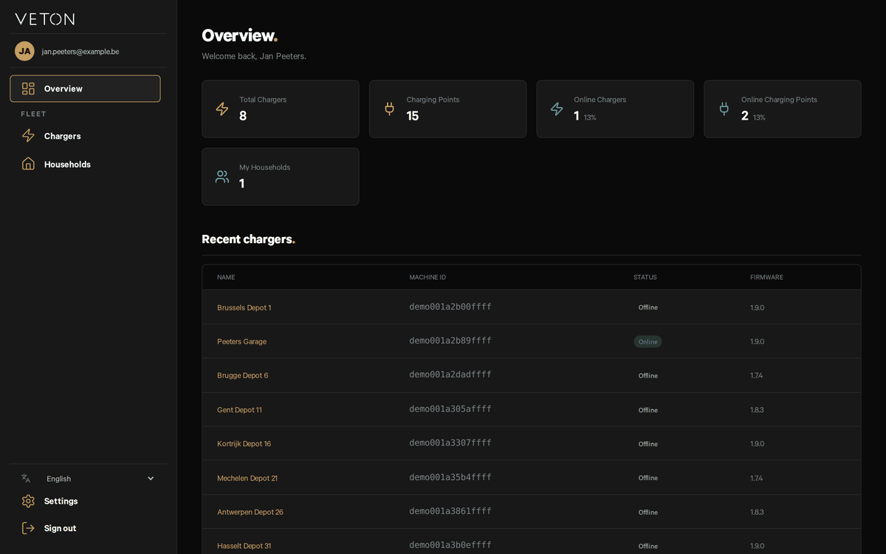Click Offline status of Brugge Depot 6
This screenshot has height=554, width=886.
(x=648, y=376)
